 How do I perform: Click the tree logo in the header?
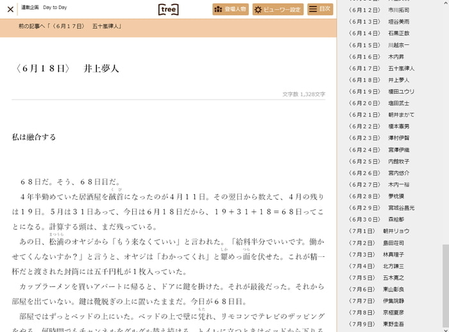tap(168, 10)
